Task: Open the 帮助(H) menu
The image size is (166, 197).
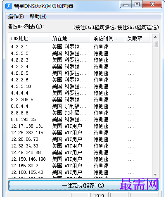Action: (38, 17)
